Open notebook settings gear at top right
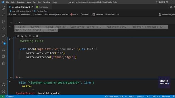175x98 pixels. tap(171, 7)
